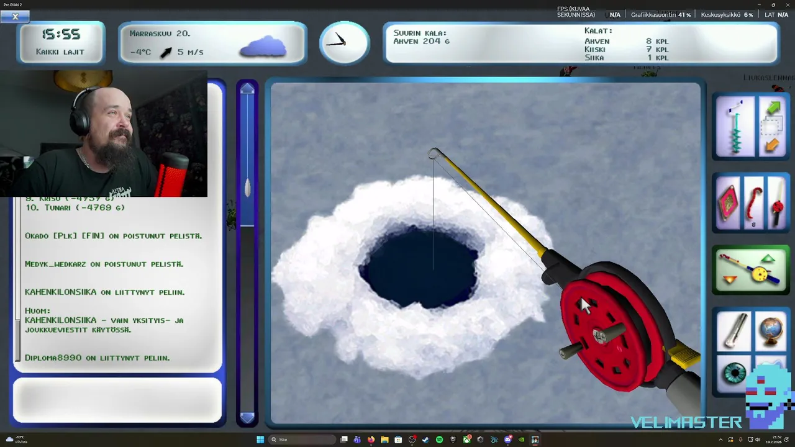Open the globe map icon
The height and width of the screenshot is (447, 795).
click(770, 330)
